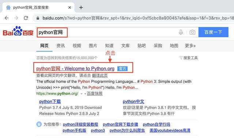Click the 官方 badge on first result

(x=122, y=69)
